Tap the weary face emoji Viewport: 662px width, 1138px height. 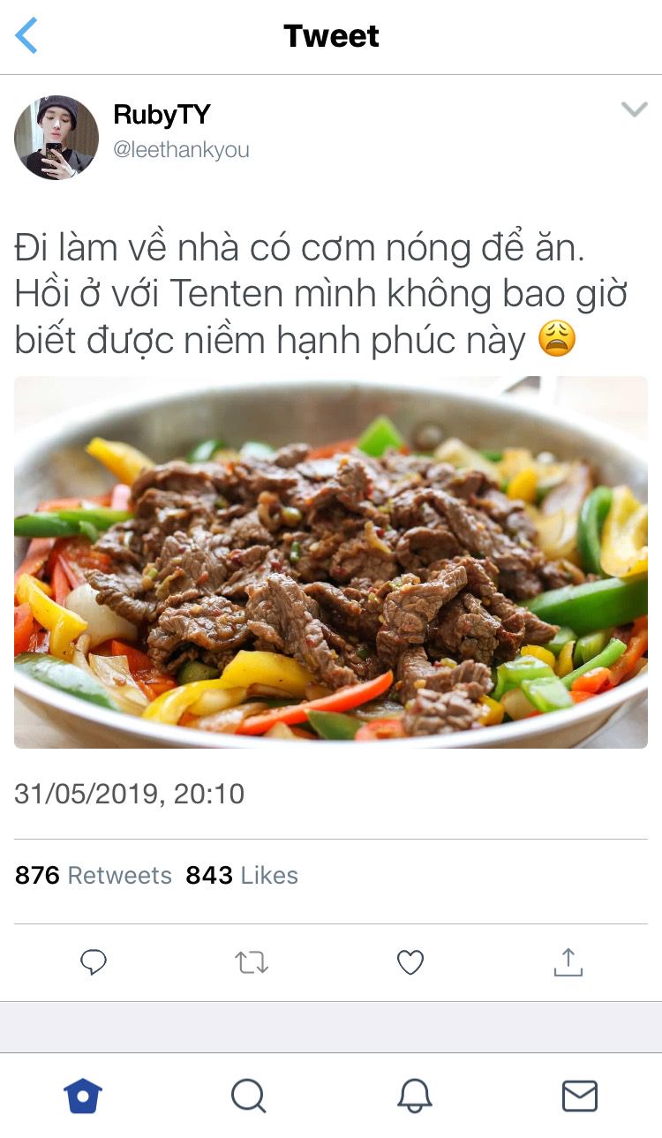(557, 338)
